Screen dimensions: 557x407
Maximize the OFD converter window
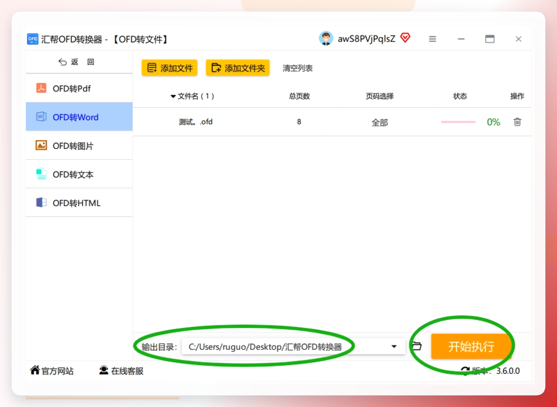(x=490, y=39)
